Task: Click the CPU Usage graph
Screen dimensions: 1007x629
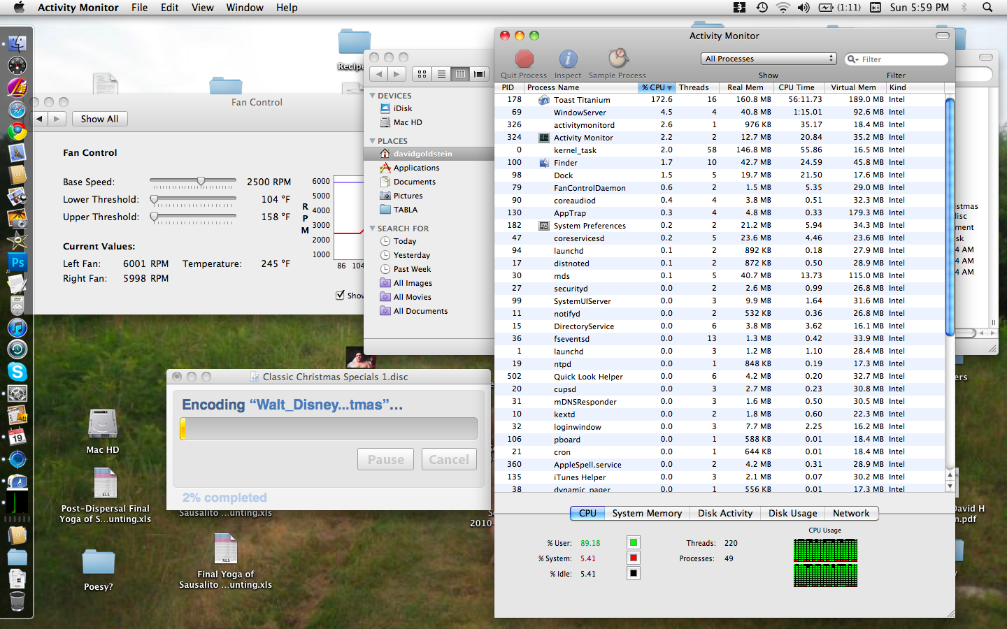Action: pos(825,563)
